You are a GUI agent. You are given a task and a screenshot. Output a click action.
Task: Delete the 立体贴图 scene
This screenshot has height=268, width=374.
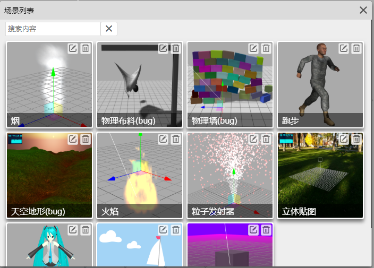coord(356,139)
